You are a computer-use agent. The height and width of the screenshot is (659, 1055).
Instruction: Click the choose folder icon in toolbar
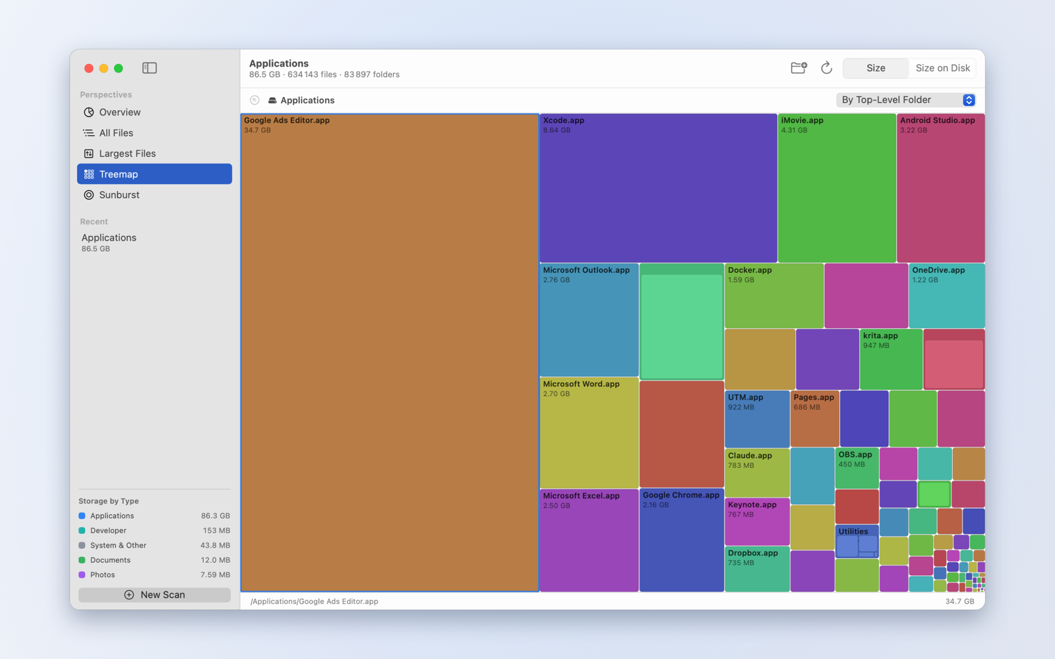(x=799, y=68)
